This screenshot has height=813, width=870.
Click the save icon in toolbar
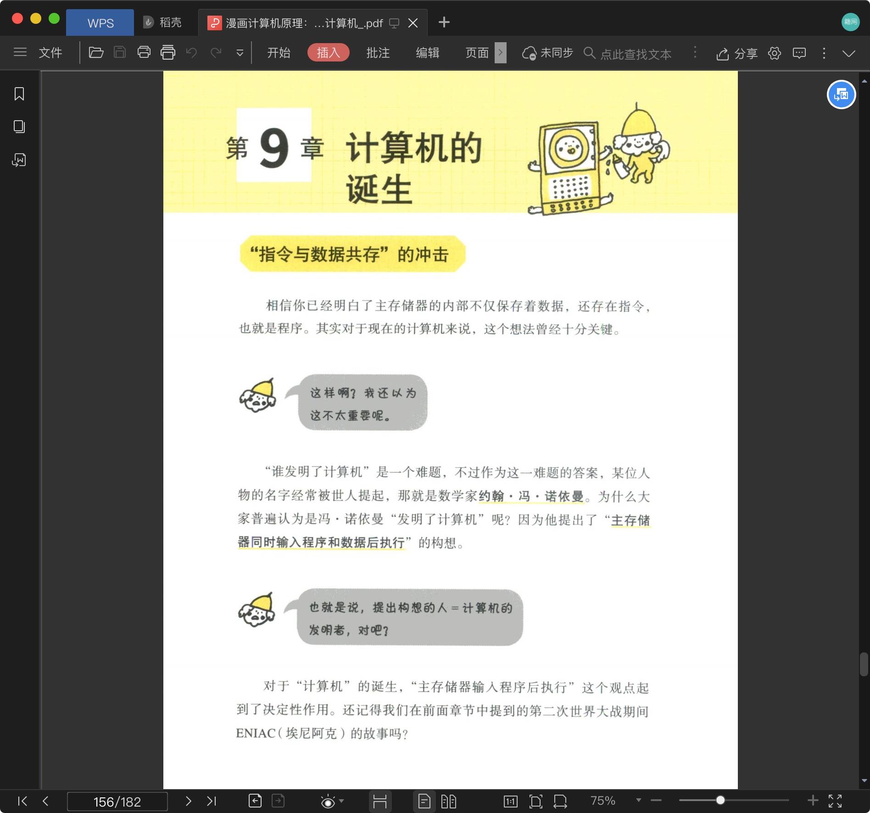[120, 52]
